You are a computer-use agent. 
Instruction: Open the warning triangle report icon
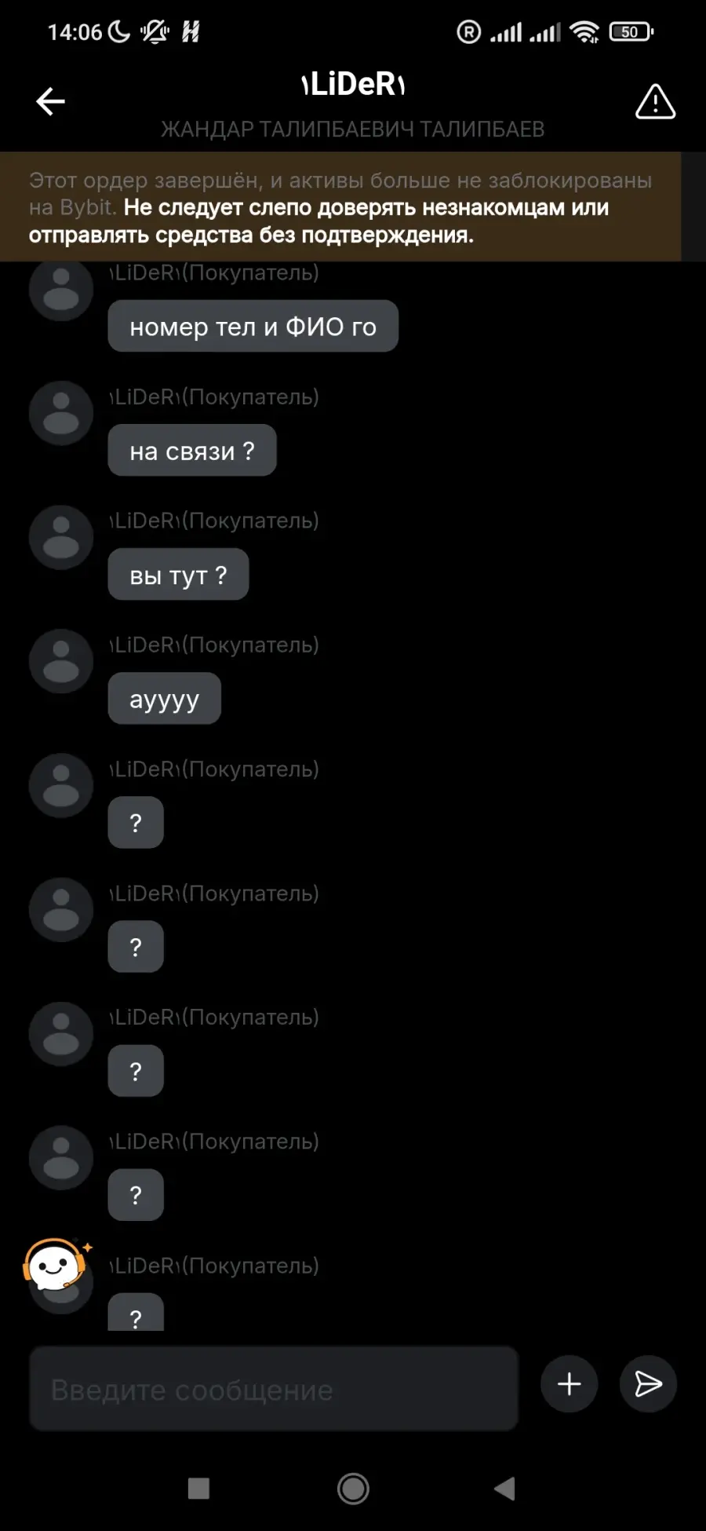(x=655, y=102)
